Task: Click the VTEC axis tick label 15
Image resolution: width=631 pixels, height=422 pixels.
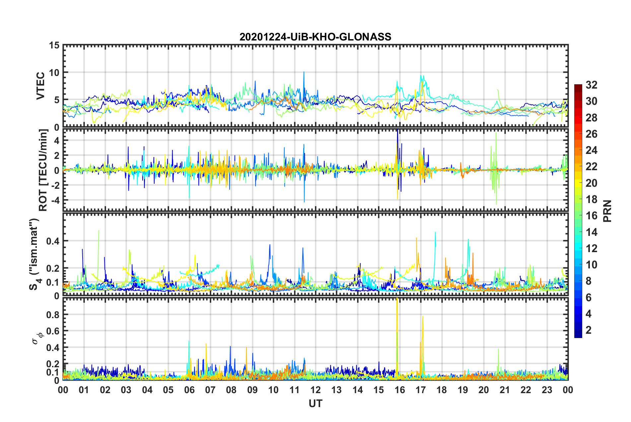Action: 54,45
